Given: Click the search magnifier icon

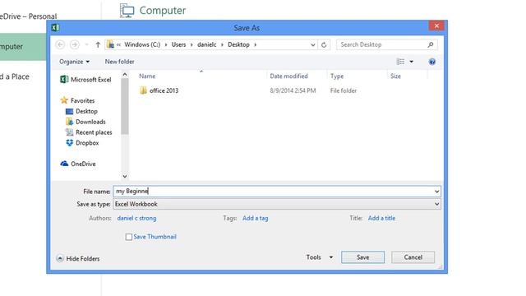Looking at the screenshot, I should tap(431, 44).
